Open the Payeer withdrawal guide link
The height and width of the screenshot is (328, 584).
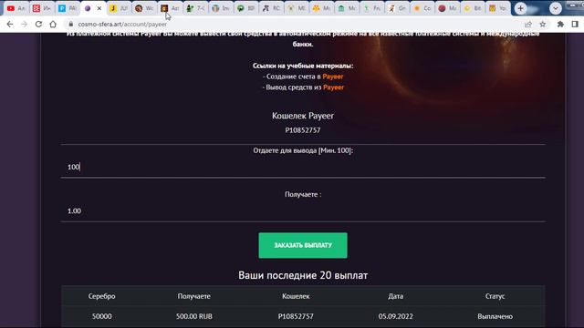tap(333, 87)
